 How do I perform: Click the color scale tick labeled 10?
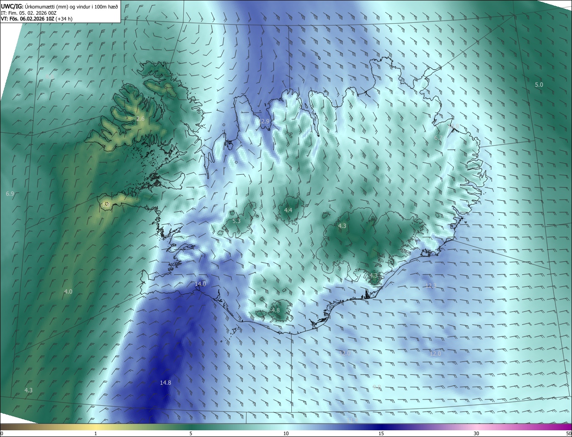point(286,433)
